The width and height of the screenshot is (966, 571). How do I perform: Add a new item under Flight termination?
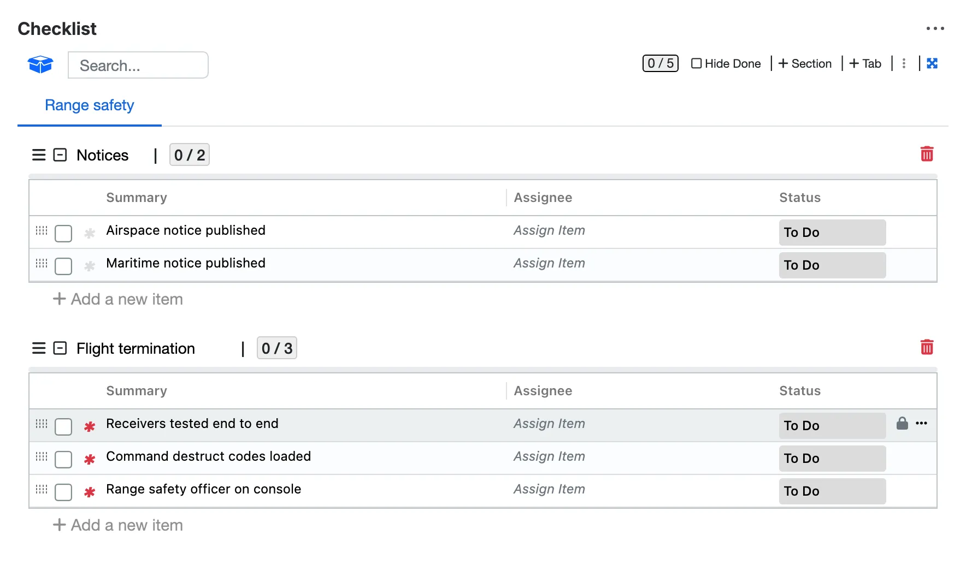coord(118,525)
